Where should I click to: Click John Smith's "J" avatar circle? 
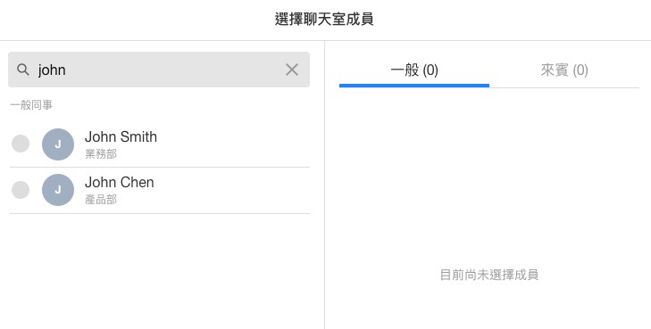tap(58, 144)
